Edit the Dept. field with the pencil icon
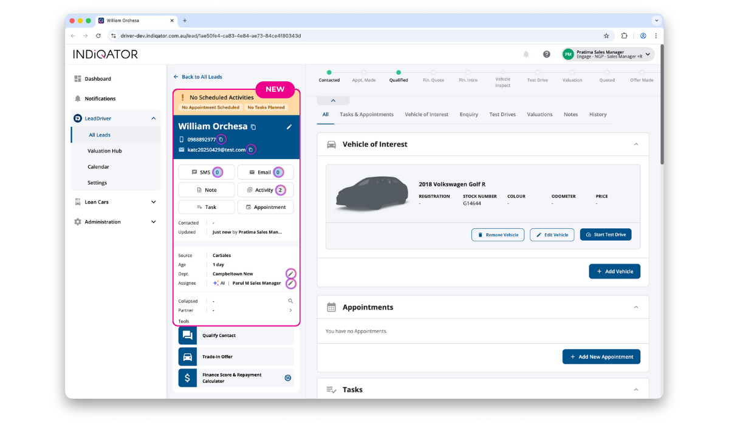The image size is (729, 425). [290, 273]
